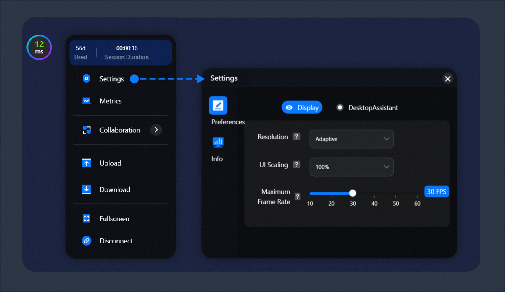Viewport: 505px width, 292px height.
Task: Click the 20 tick label on slider
Action: [331, 203]
